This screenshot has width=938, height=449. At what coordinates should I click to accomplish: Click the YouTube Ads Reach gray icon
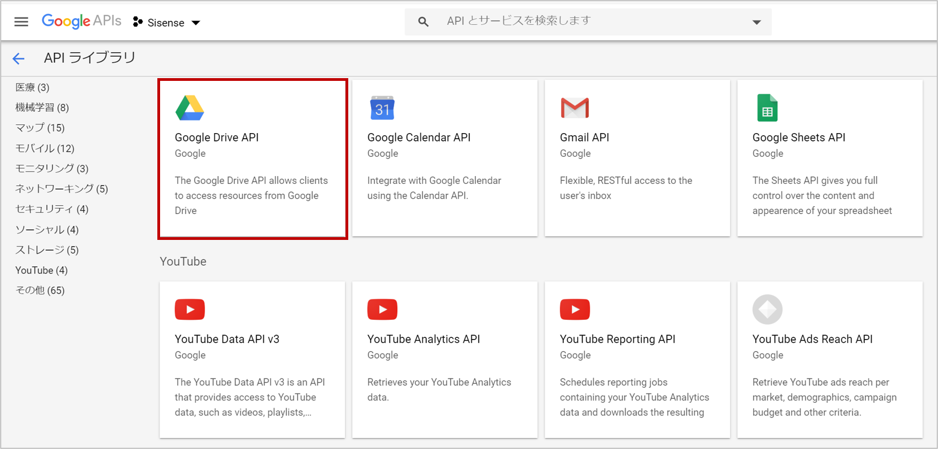tap(767, 309)
